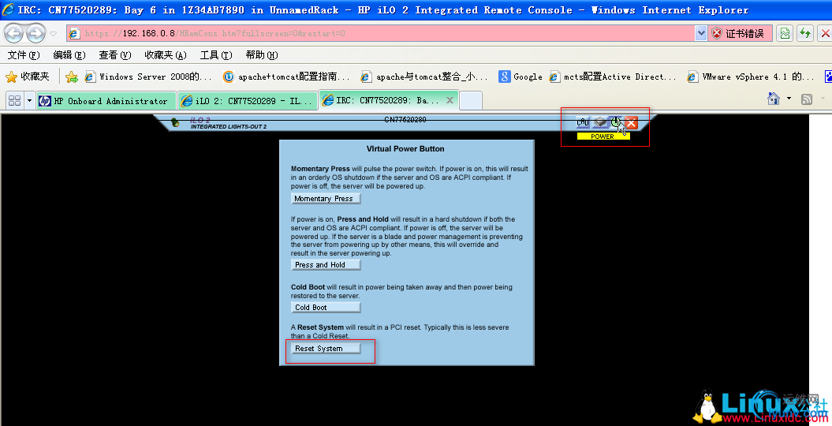Open the 查看(V) menu

point(114,55)
